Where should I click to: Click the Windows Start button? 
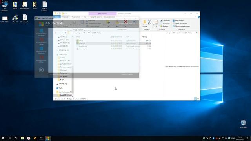click(3, 138)
